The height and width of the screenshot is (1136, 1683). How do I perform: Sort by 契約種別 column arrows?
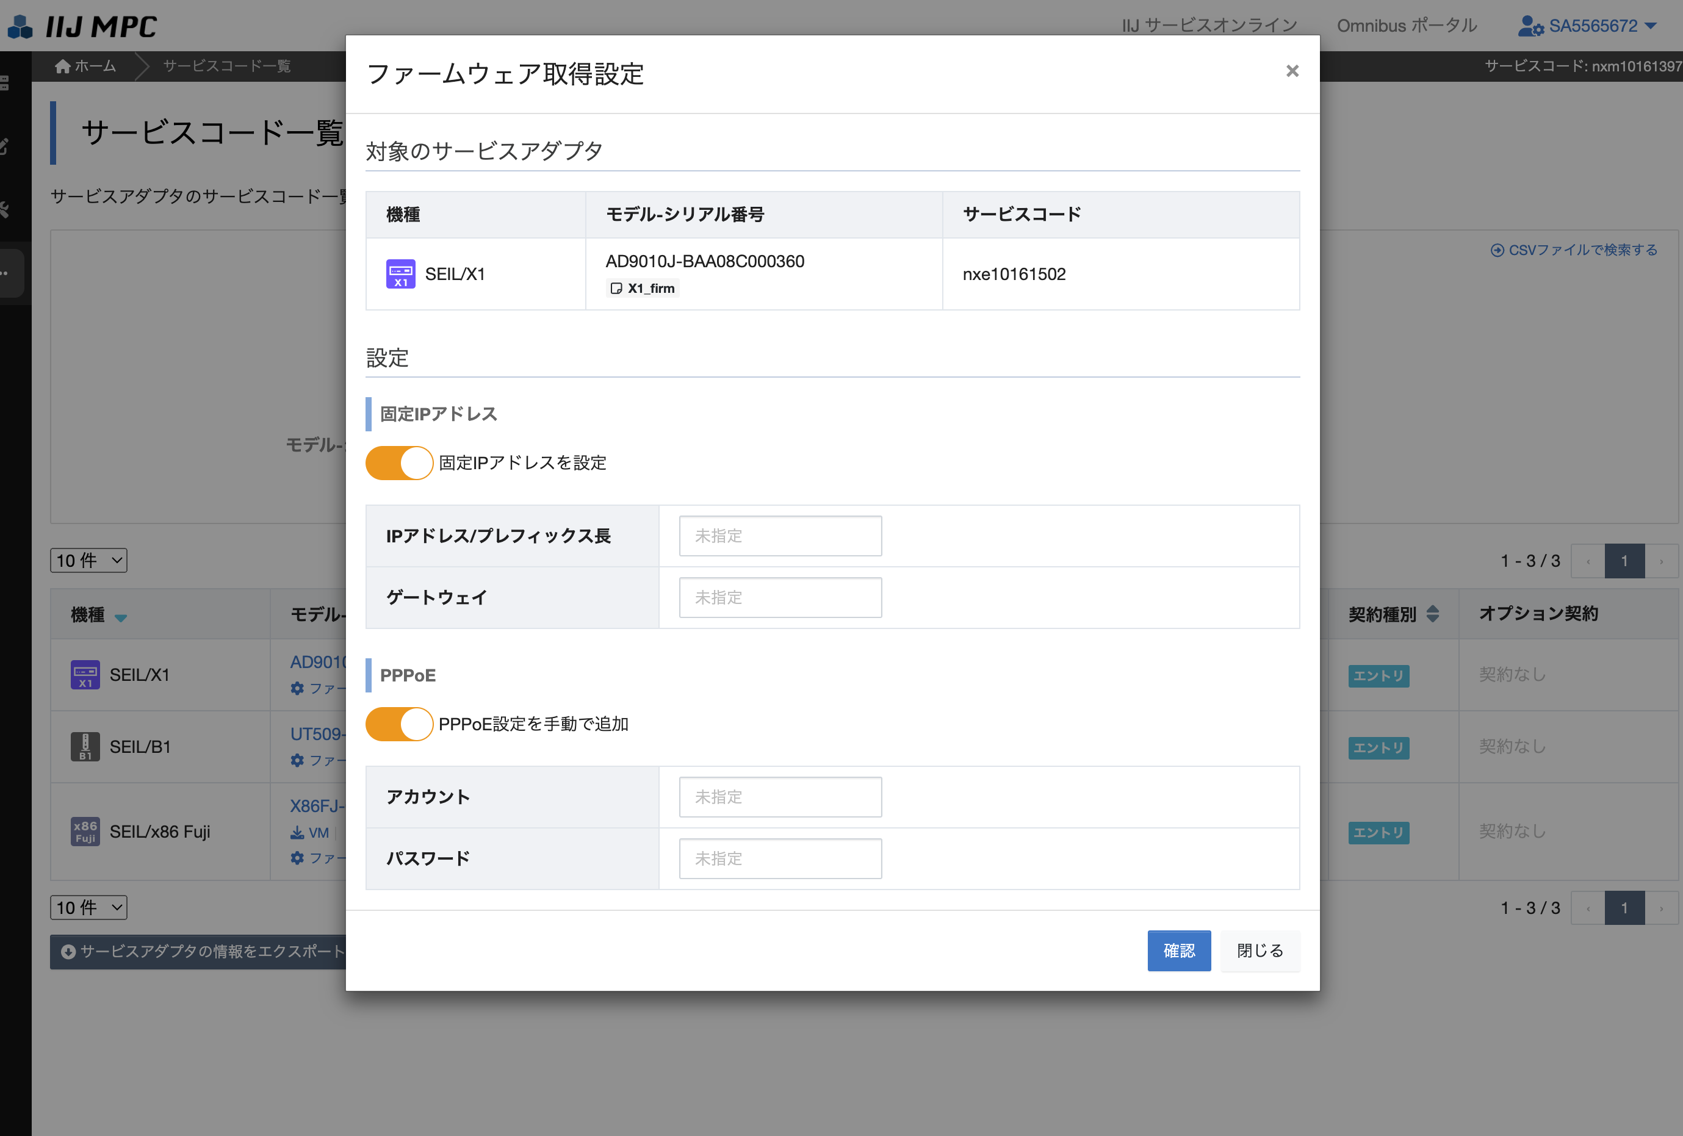click(x=1432, y=615)
